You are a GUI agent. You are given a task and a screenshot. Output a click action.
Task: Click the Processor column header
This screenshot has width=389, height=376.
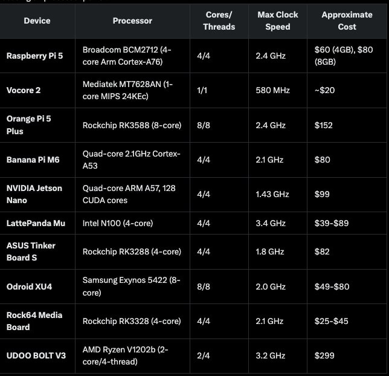[132, 21]
